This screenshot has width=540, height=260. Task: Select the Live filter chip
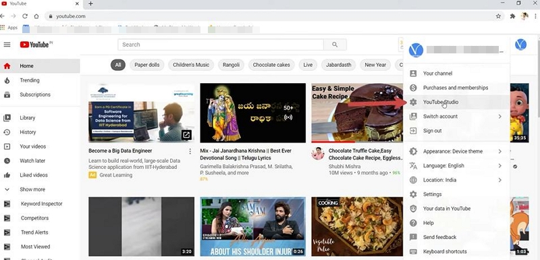(x=308, y=65)
